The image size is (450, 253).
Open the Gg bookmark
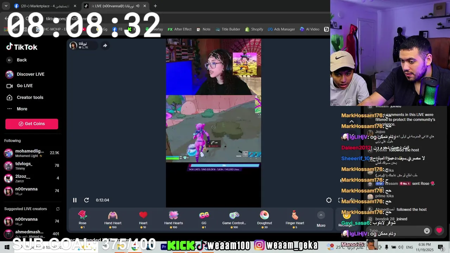coord(102,29)
